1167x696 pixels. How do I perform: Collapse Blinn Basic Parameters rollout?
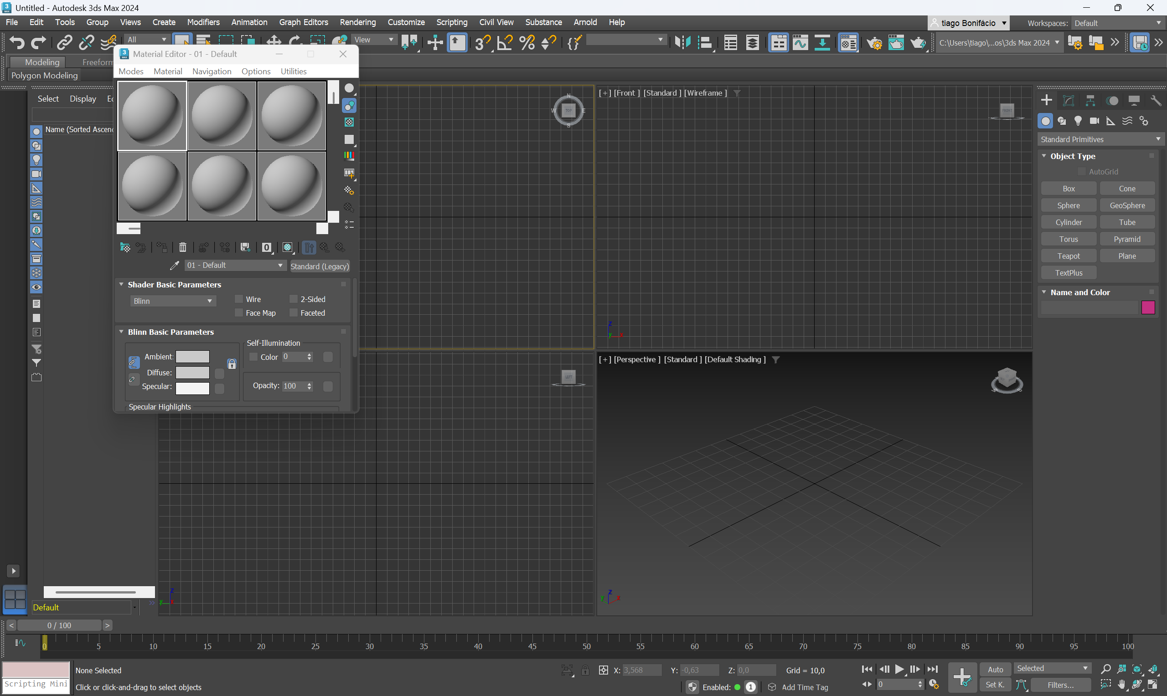tap(122, 332)
